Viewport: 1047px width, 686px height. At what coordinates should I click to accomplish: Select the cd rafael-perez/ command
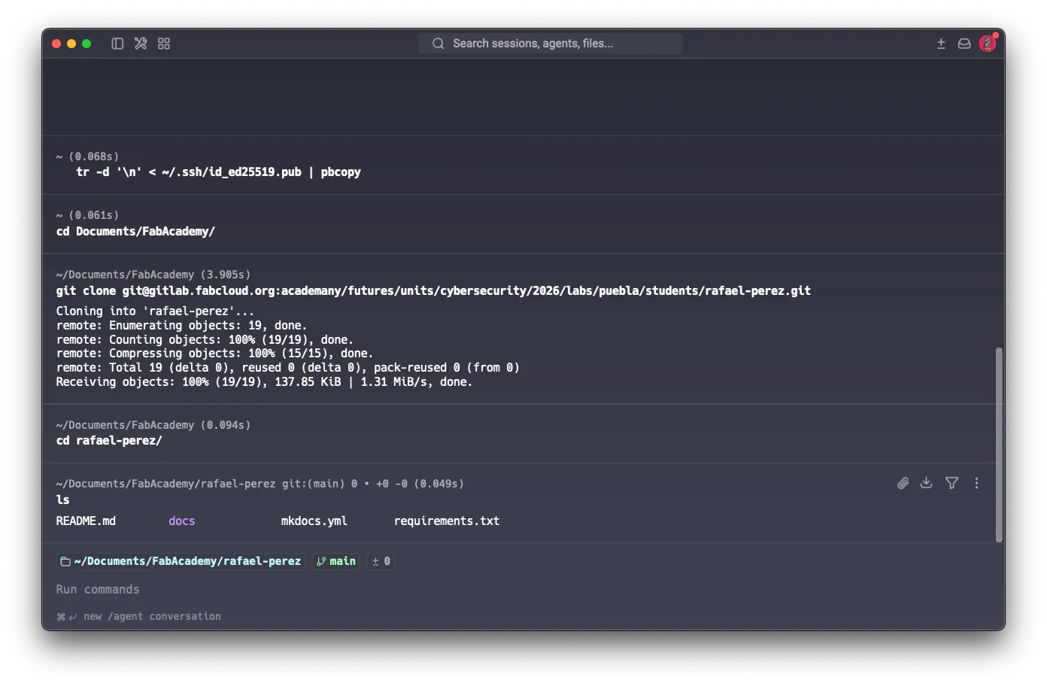tap(109, 441)
